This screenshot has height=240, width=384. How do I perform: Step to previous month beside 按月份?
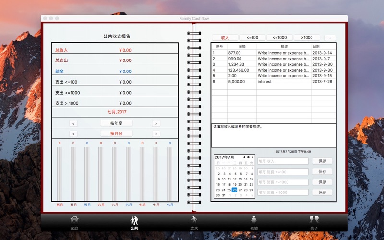point(73,134)
